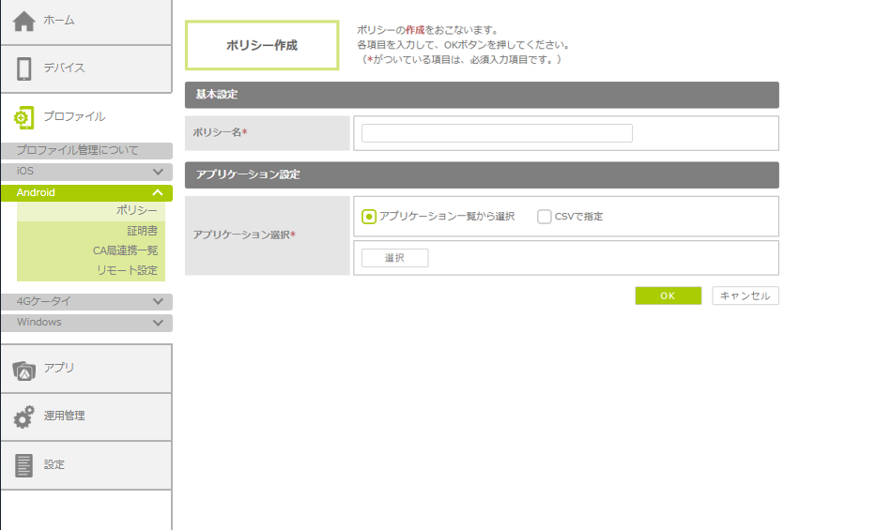Click the App store icon
This screenshot has height=530, width=876.
point(24,370)
